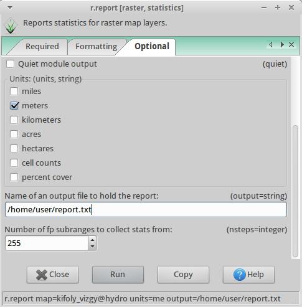302x307 pixels.
Task: Click the left tab-scroll arrow
Action: click(x=271, y=44)
